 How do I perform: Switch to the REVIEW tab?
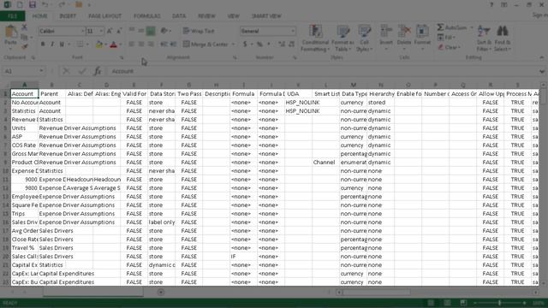click(206, 16)
